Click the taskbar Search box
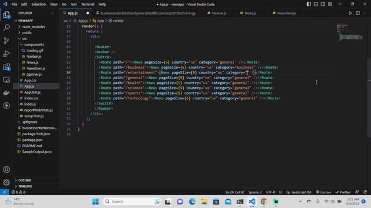Screen dimensions: 371x208 (132, 202)
